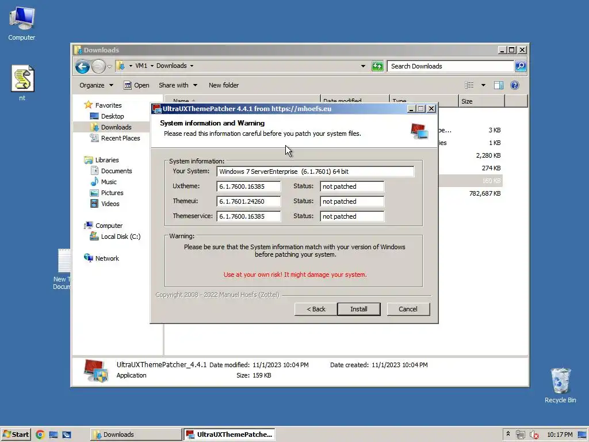This screenshot has height=442, width=589.
Task: Sort by the Size column header
Action: (x=481, y=101)
